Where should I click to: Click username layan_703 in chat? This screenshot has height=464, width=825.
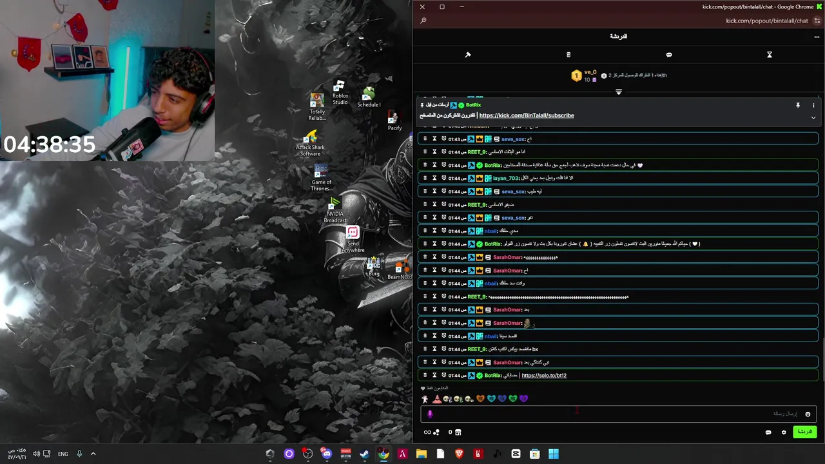pyautogui.click(x=506, y=178)
